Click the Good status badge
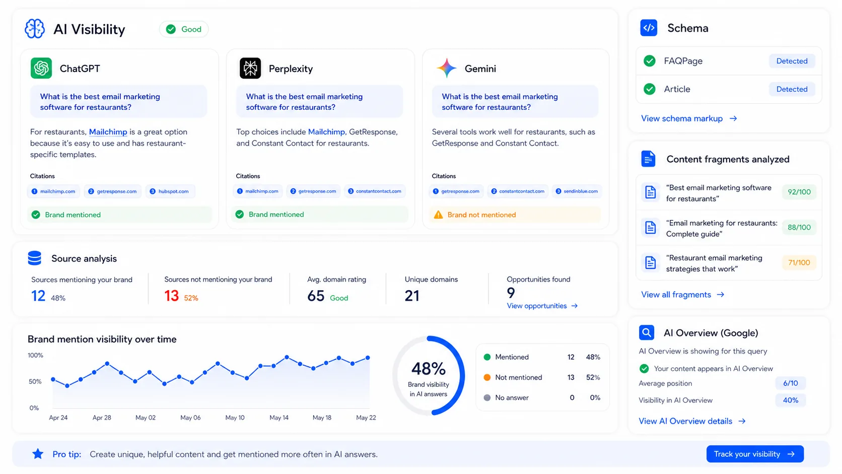This screenshot has height=474, width=842. pyautogui.click(x=184, y=29)
